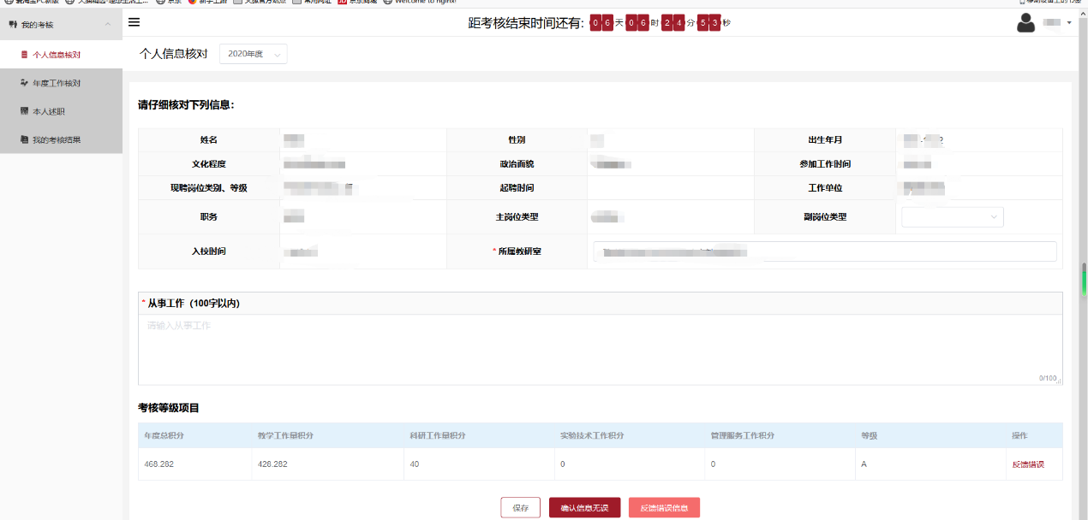The height and width of the screenshot is (520, 1088).
Task: Toggle the hamburger sidebar menu icon
Action: click(x=134, y=23)
